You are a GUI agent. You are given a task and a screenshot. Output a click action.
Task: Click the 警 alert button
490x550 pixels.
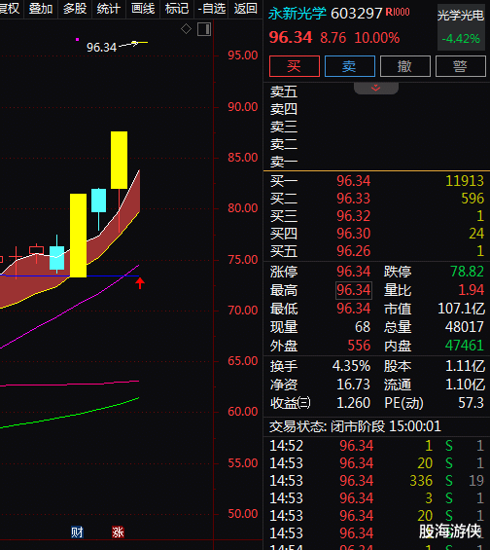(460, 66)
